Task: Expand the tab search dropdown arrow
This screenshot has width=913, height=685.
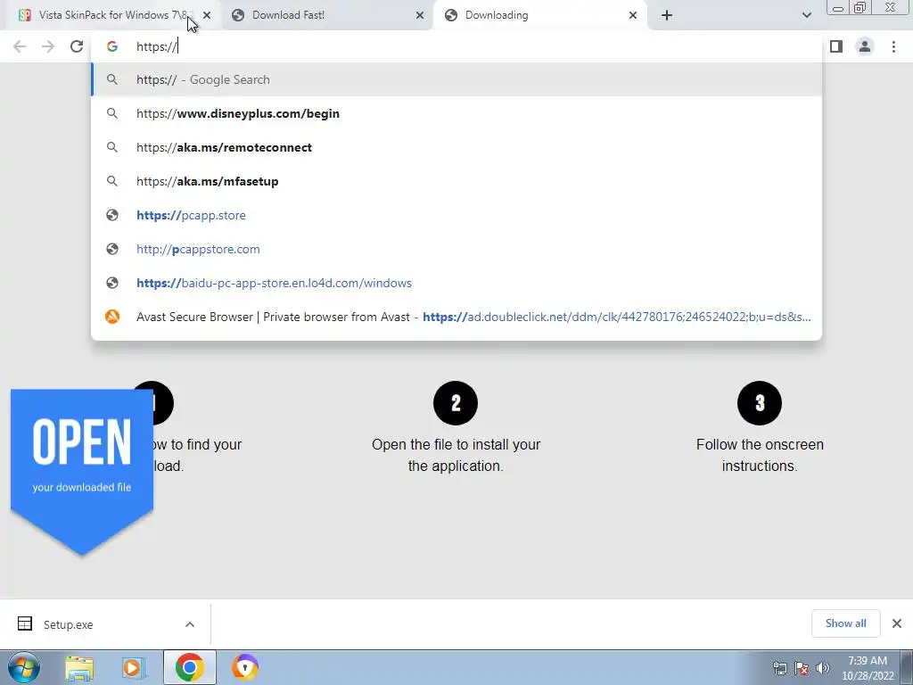Action: 806,15
